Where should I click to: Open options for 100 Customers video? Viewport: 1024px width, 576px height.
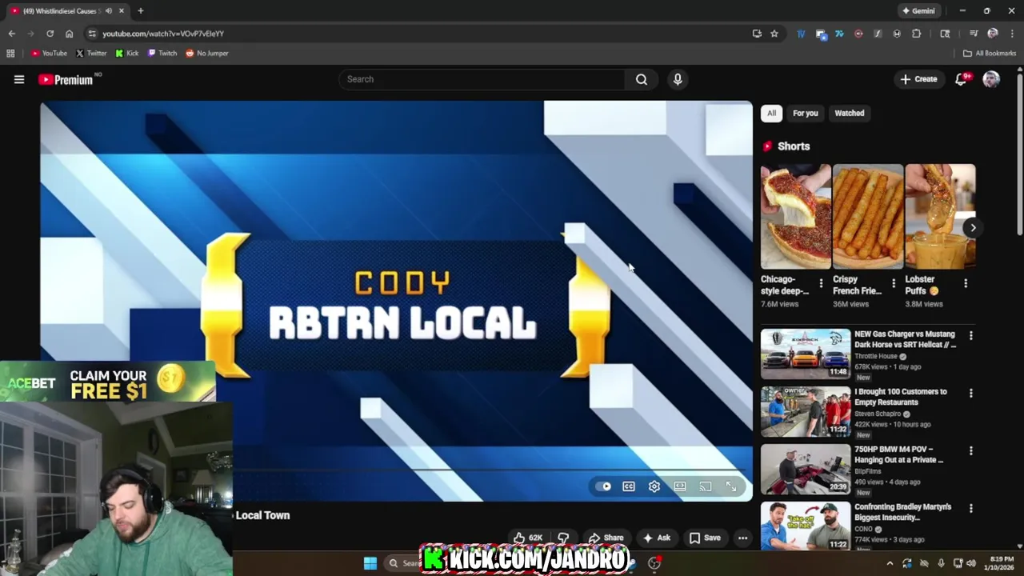pos(971,394)
